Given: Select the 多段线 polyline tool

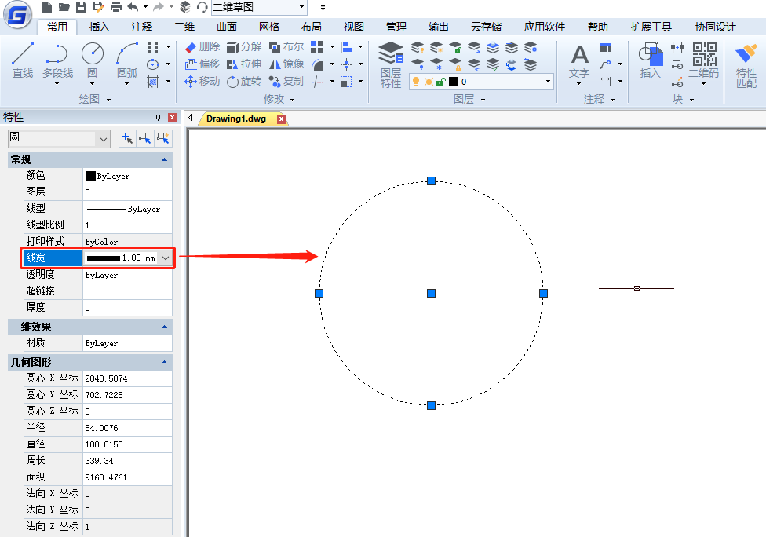Looking at the screenshot, I should pyautogui.click(x=57, y=60).
